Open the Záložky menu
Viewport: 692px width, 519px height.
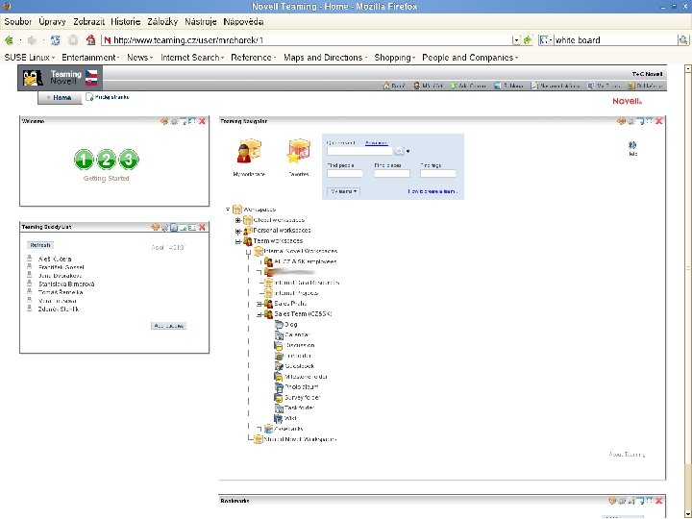(x=162, y=21)
